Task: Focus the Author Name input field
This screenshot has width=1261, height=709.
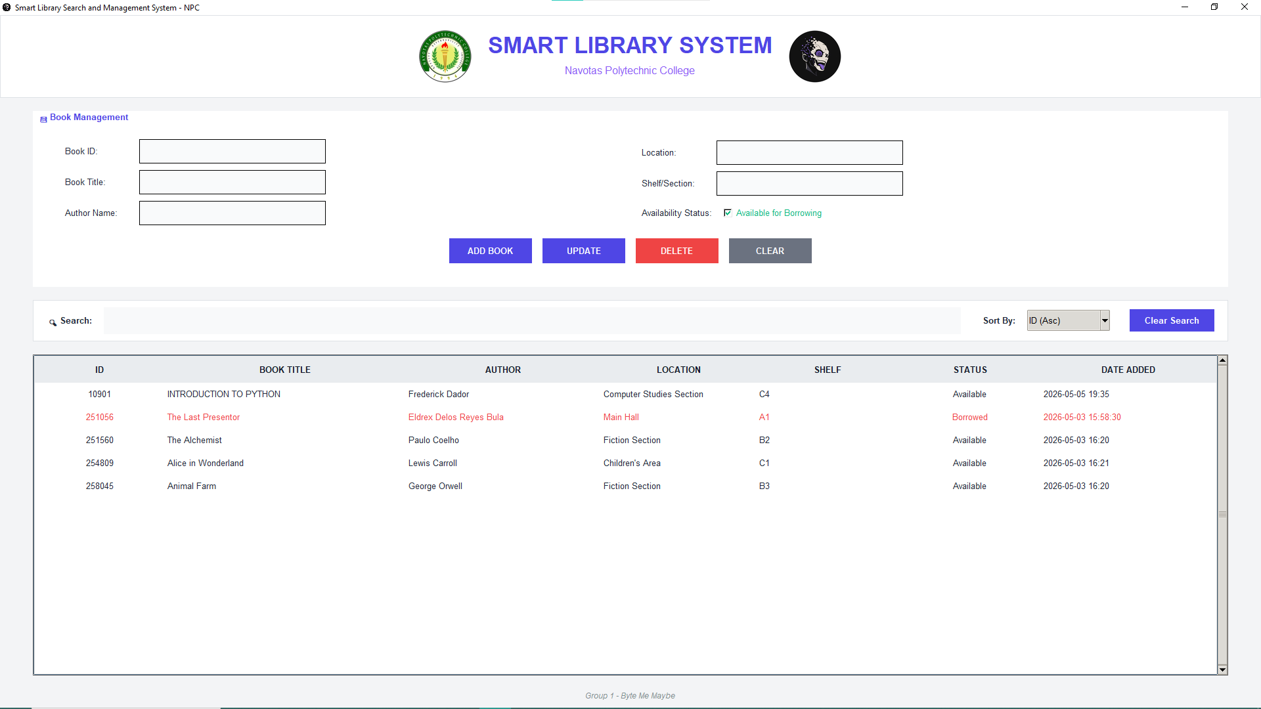Action: point(232,213)
